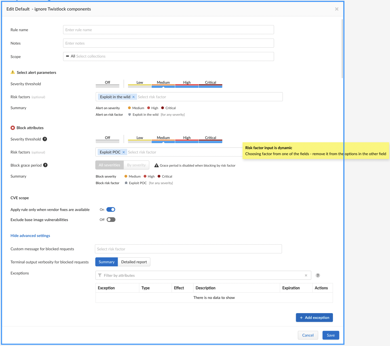390x346 pixels.
Task: Select By severity grace period option
Action: pos(136,165)
